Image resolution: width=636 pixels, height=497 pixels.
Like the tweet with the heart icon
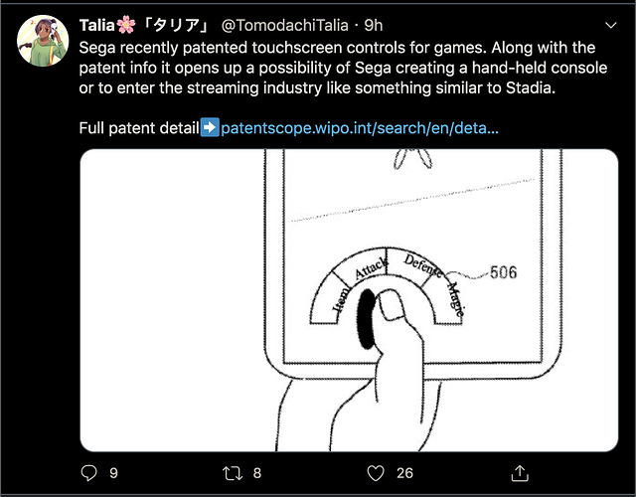[374, 472]
